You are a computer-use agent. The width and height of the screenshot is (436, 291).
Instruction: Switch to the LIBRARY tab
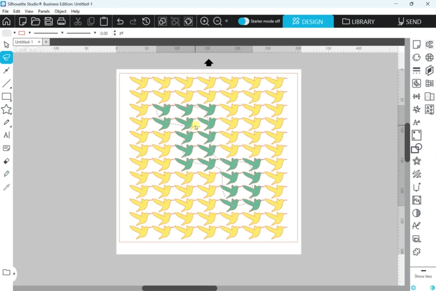(x=358, y=21)
